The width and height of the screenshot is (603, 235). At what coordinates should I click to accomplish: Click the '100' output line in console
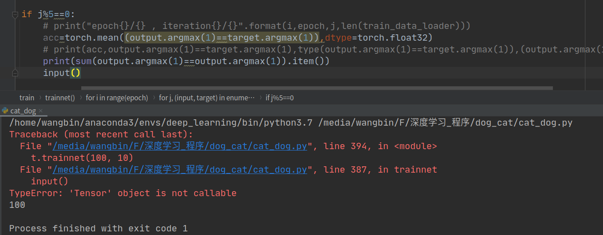coord(17,205)
